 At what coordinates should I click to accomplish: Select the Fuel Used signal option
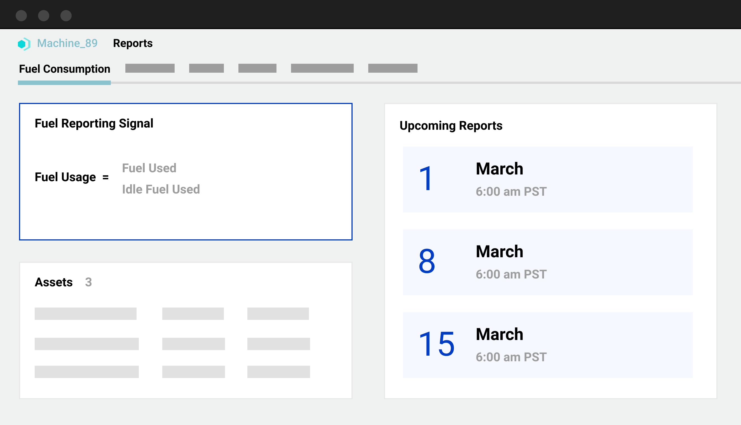click(149, 168)
